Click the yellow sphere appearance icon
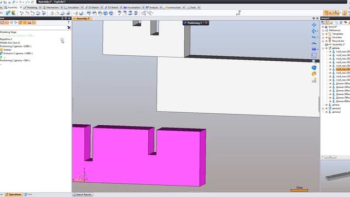The image size is (350, 197). click(314, 74)
